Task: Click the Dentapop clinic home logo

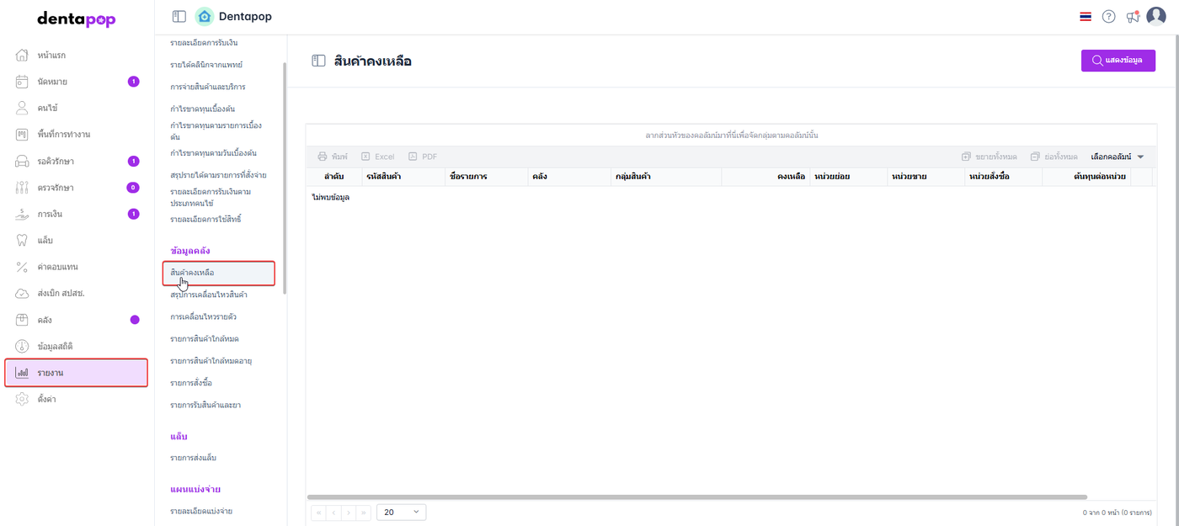Action: [x=204, y=16]
